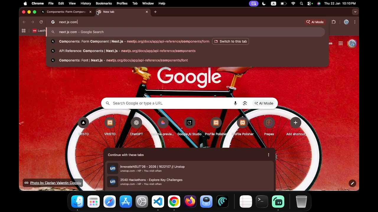Reload the page with the refresh icon
Screen dimensions: 378x212
point(41,22)
